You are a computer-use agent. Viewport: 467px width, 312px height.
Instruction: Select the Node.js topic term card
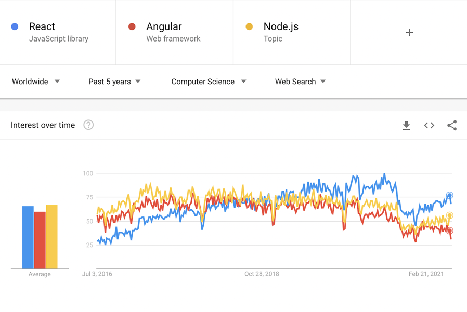pyautogui.click(x=292, y=32)
